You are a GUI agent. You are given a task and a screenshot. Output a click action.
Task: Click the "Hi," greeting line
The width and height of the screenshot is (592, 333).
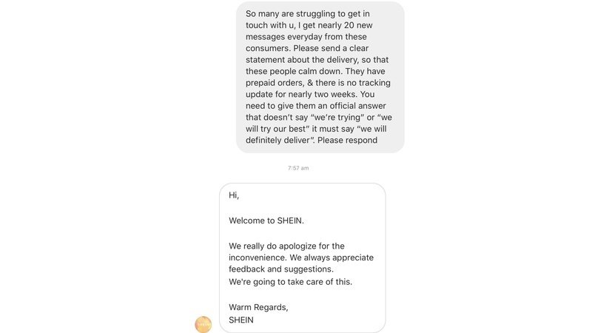point(234,195)
